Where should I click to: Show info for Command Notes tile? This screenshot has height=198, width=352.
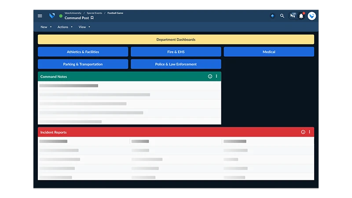[210, 76]
